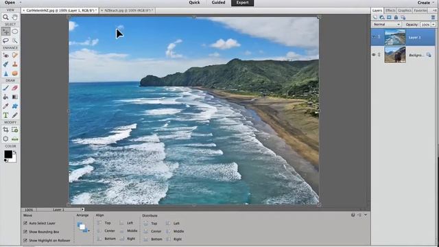Add a layer mask
Screen dimensions: 439x247
coord(389,17)
